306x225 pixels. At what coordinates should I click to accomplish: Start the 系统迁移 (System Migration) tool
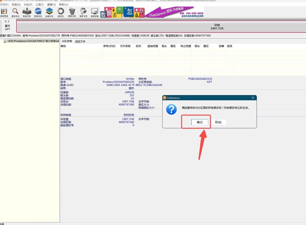pos(94,12)
